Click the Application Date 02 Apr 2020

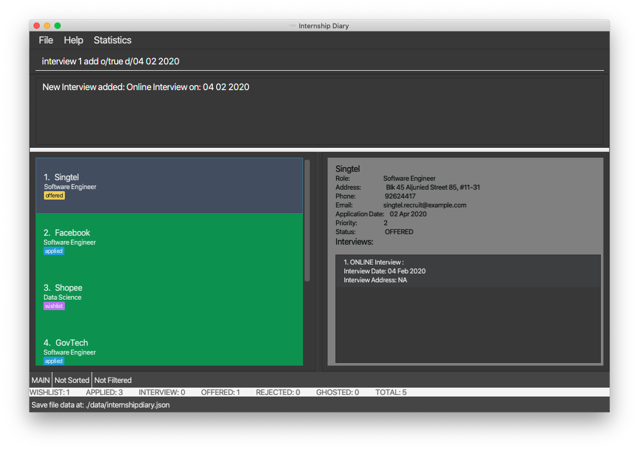coord(408,214)
